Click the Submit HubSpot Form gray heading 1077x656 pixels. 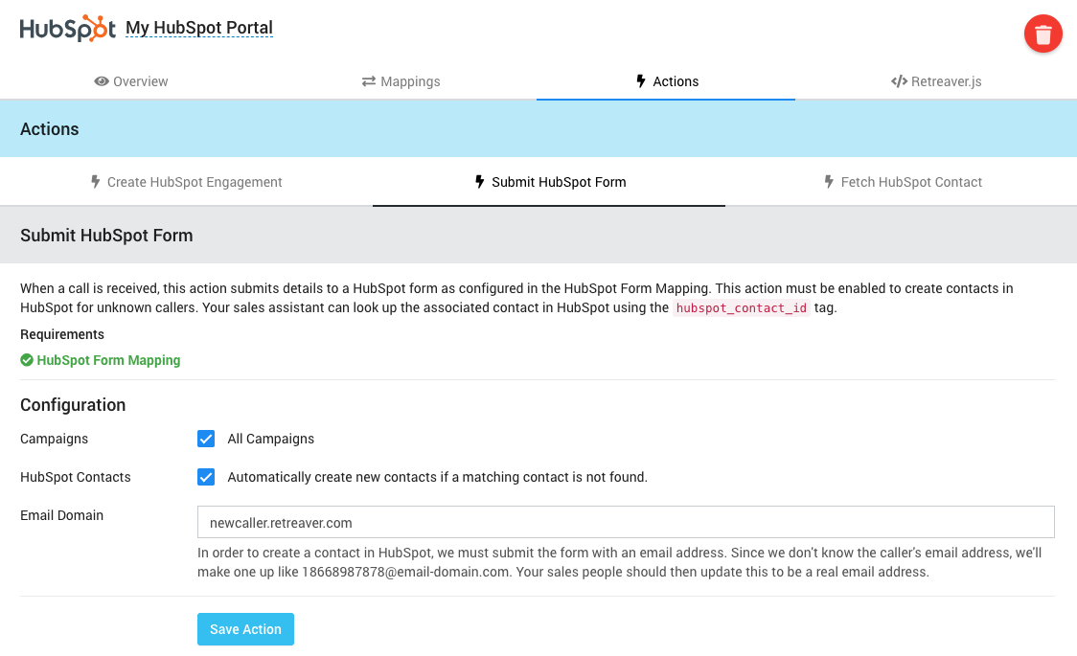click(x=106, y=236)
